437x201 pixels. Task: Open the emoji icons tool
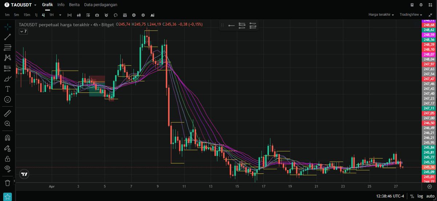(7, 99)
